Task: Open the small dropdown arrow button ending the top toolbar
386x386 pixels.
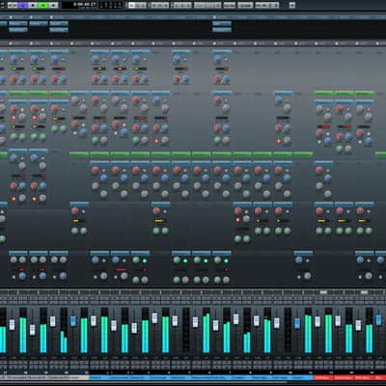Action: 291,6
